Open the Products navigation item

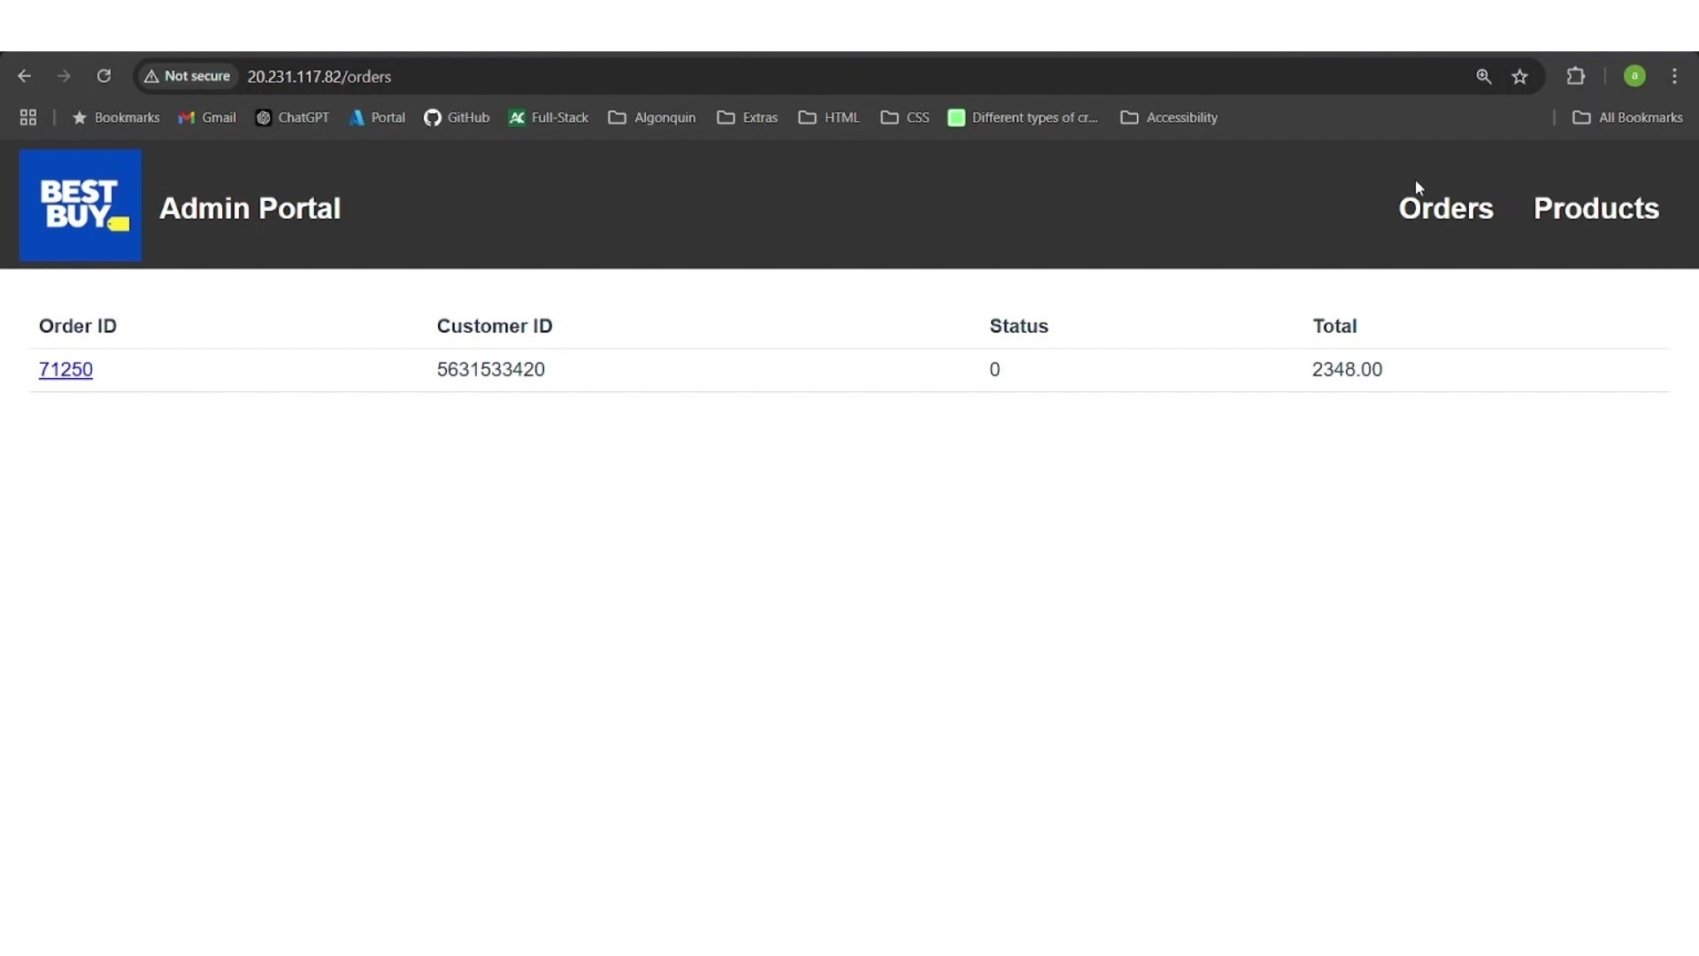[1596, 209]
